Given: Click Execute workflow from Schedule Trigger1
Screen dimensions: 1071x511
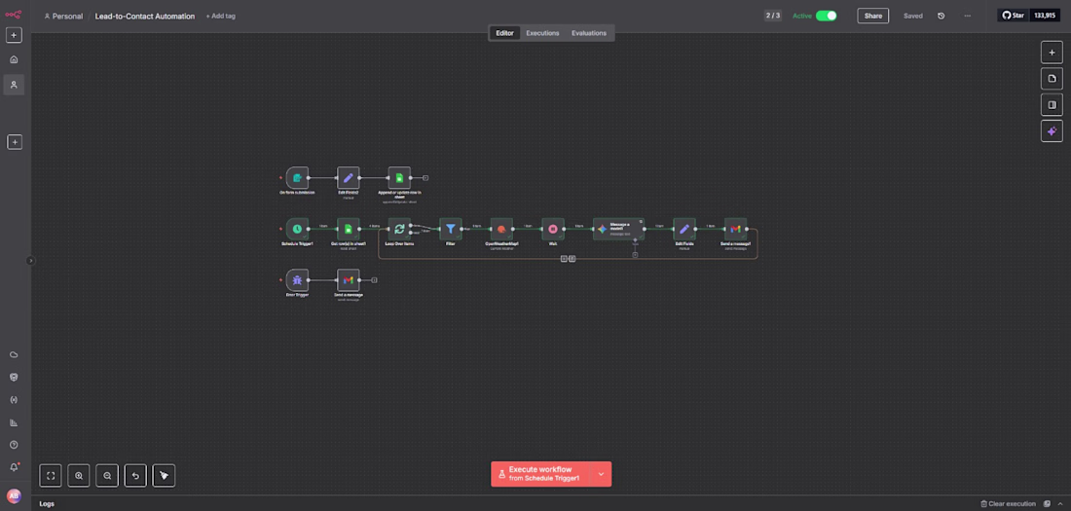Looking at the screenshot, I should point(541,474).
